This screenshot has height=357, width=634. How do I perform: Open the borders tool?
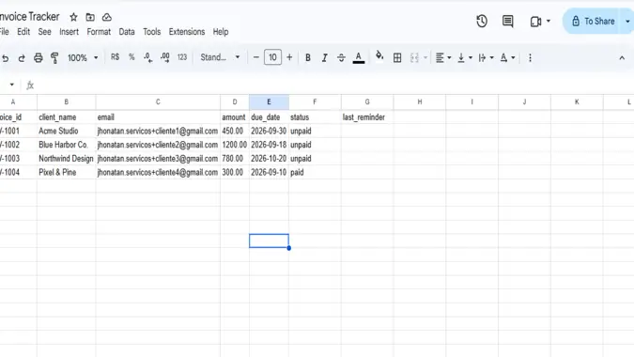(x=397, y=58)
